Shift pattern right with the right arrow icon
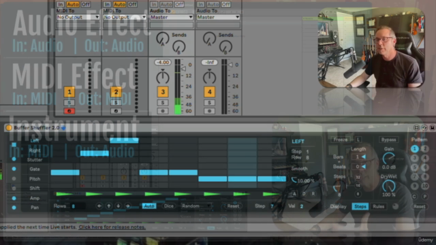 [x=127, y=206]
